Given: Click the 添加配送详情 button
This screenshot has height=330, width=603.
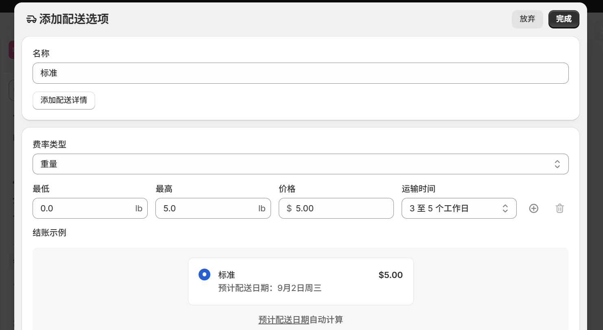Looking at the screenshot, I should [x=64, y=100].
